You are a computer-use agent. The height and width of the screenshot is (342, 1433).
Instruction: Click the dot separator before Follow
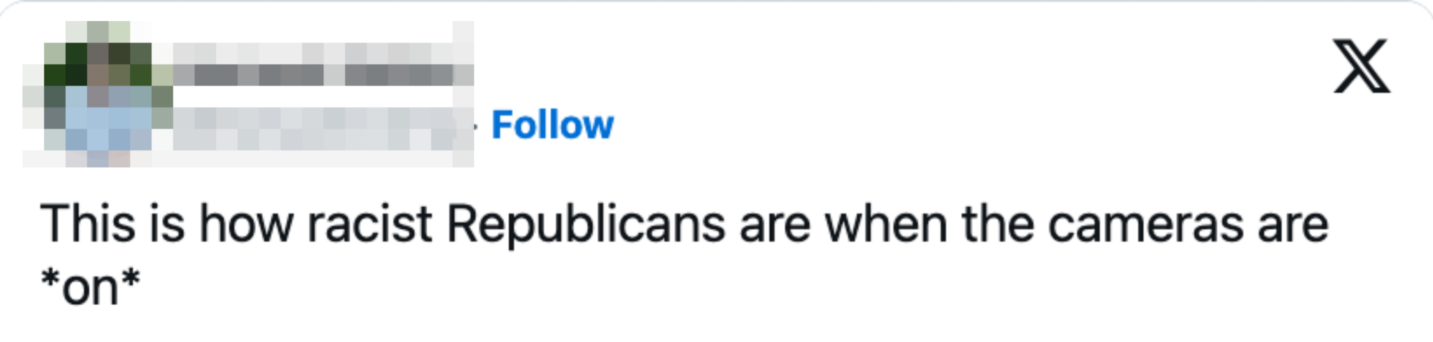coord(475,127)
